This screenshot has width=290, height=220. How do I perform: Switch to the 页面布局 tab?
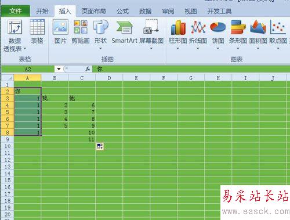click(94, 11)
